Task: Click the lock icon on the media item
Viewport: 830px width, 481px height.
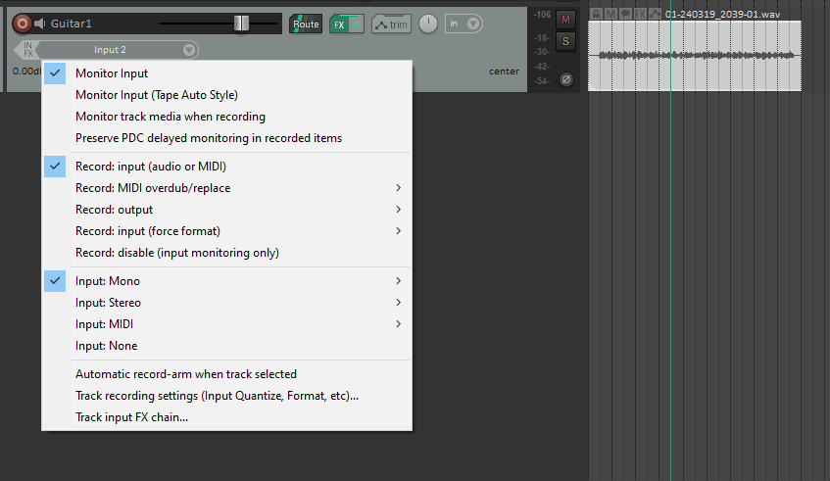Action: [x=596, y=14]
